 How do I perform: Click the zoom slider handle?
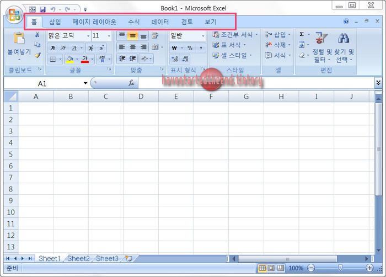click(x=340, y=268)
